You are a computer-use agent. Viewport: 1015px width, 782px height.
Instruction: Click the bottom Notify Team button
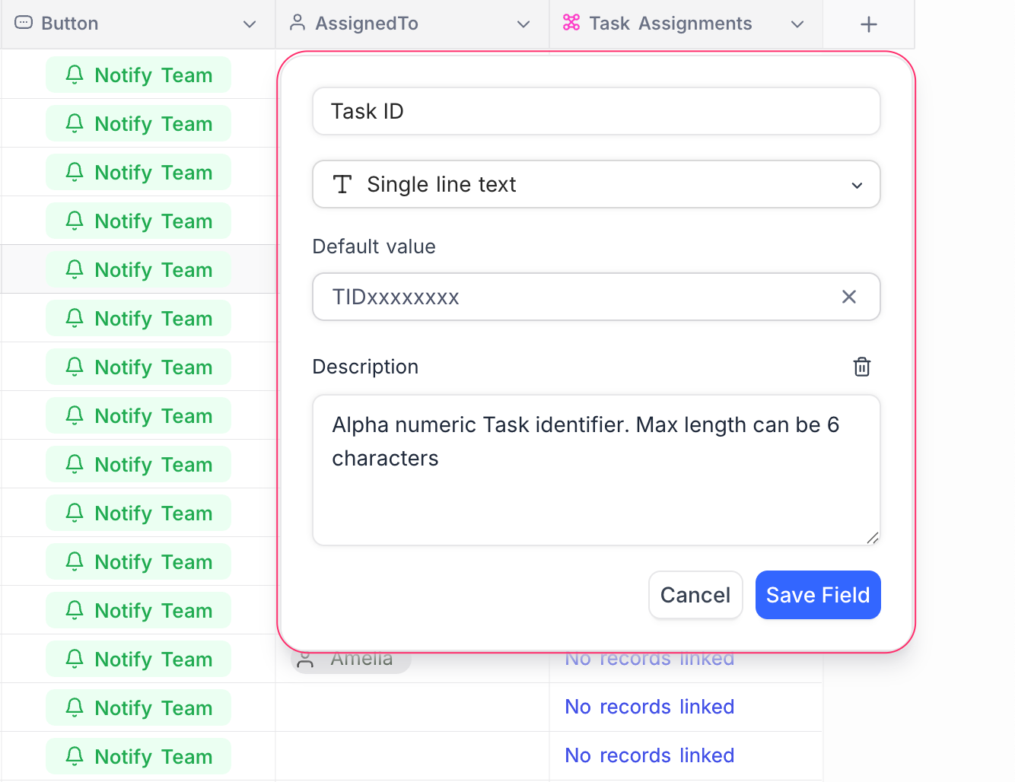(138, 756)
